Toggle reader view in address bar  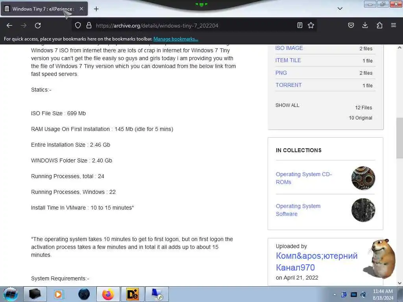(299, 25)
